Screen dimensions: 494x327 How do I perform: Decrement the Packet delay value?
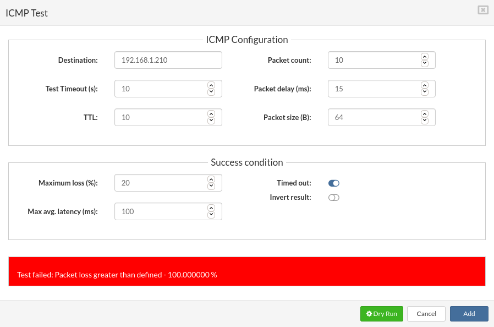(x=424, y=91)
